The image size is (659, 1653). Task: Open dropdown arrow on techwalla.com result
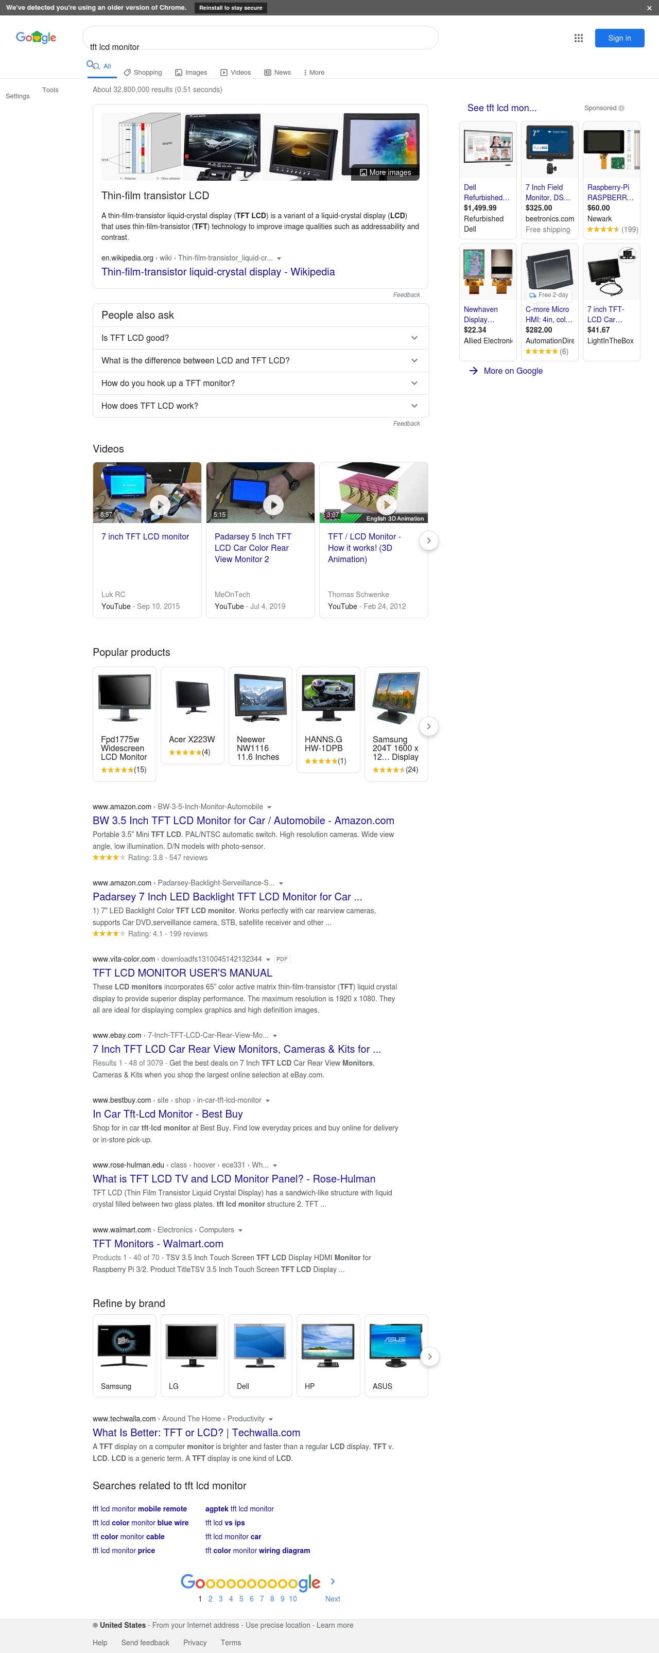point(271,1419)
